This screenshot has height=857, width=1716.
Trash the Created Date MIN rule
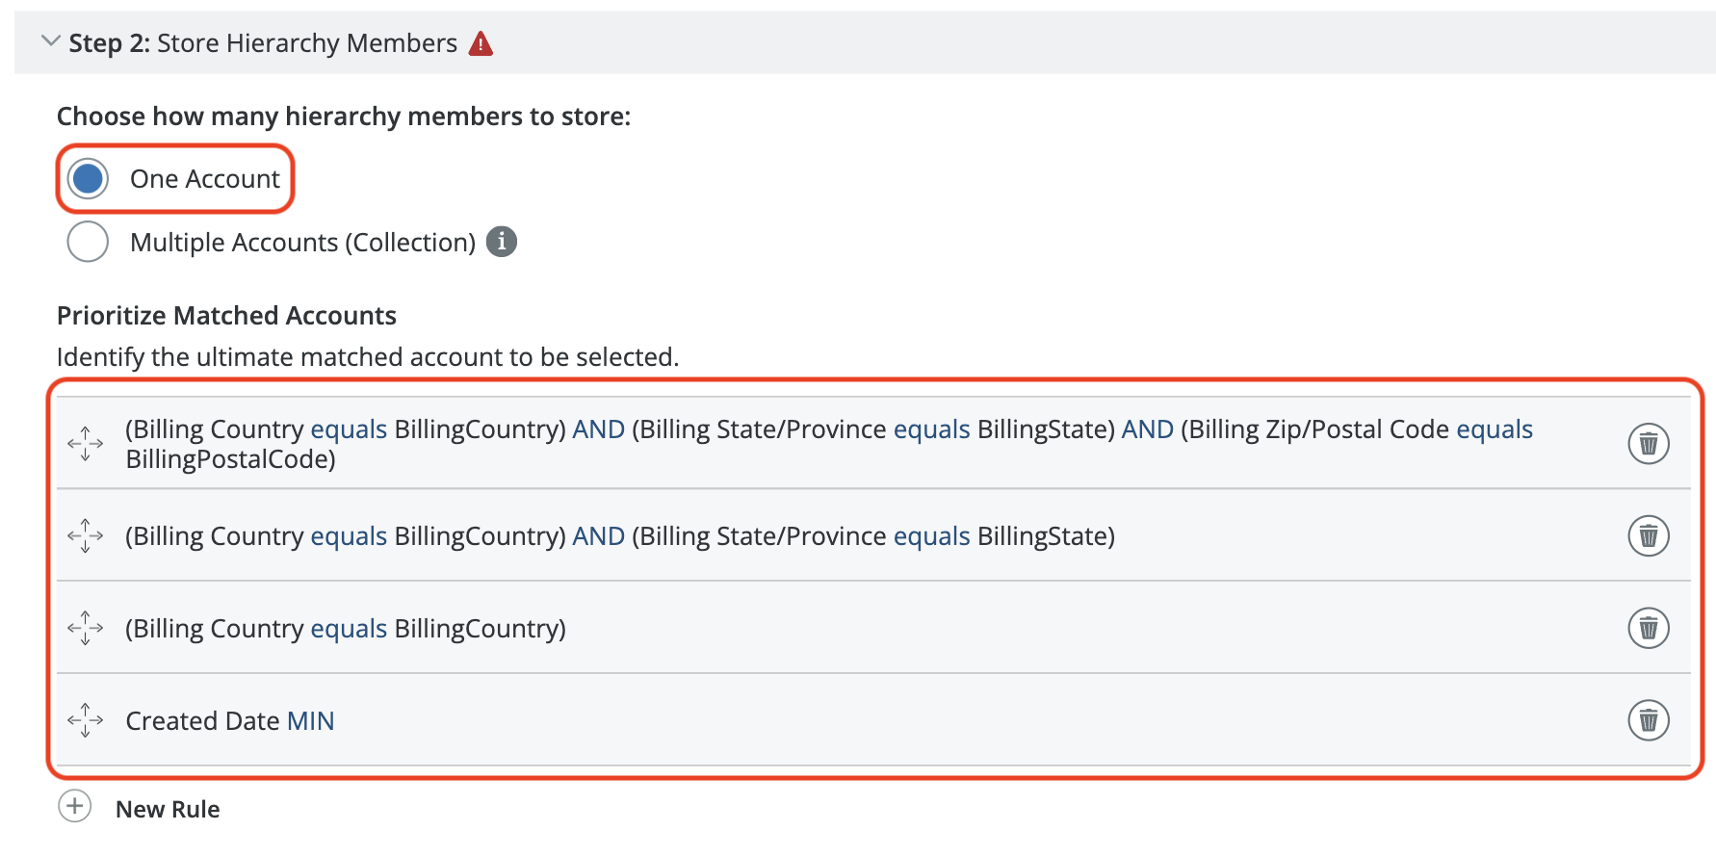(x=1648, y=720)
